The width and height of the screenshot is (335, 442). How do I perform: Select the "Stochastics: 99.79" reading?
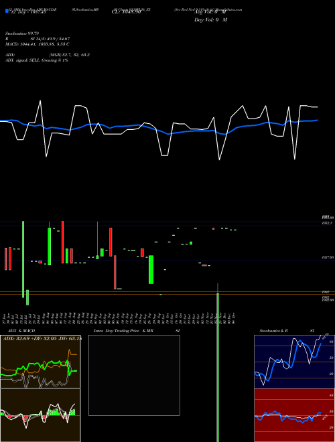click(x=22, y=33)
